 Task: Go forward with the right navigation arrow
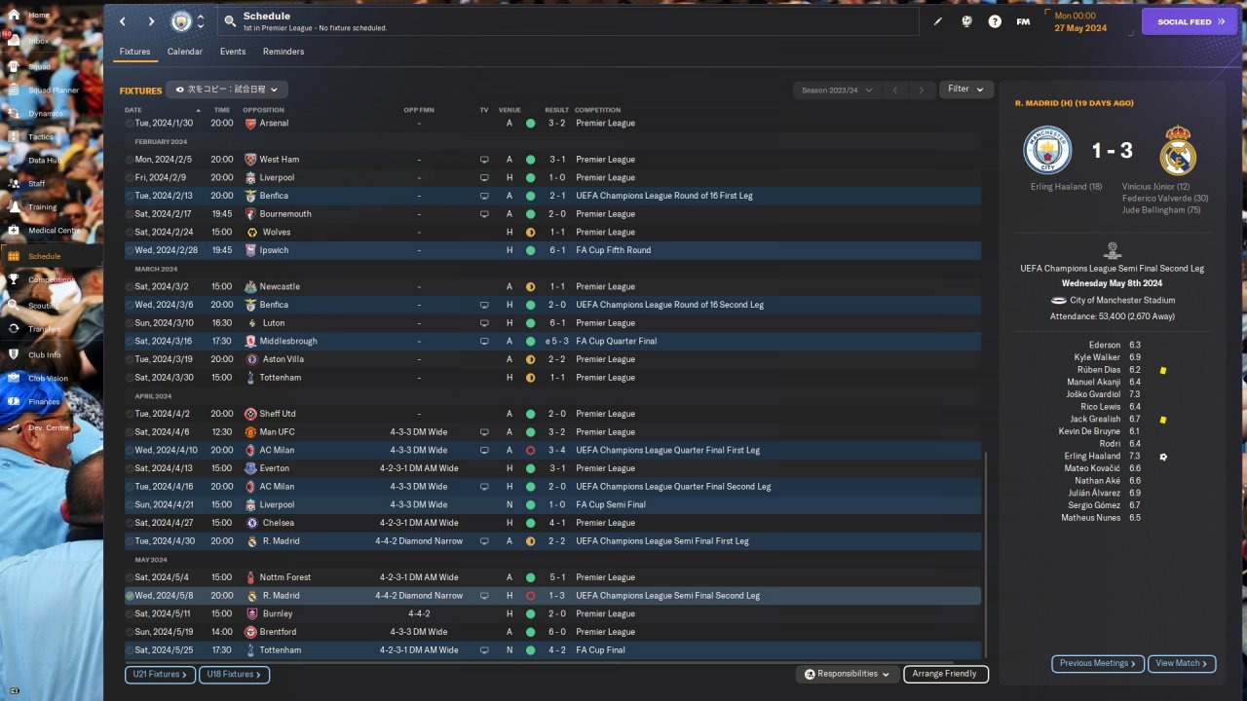151,21
